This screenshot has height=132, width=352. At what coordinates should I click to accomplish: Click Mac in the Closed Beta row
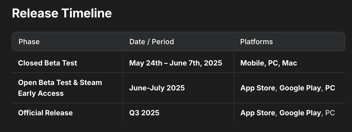289,63
